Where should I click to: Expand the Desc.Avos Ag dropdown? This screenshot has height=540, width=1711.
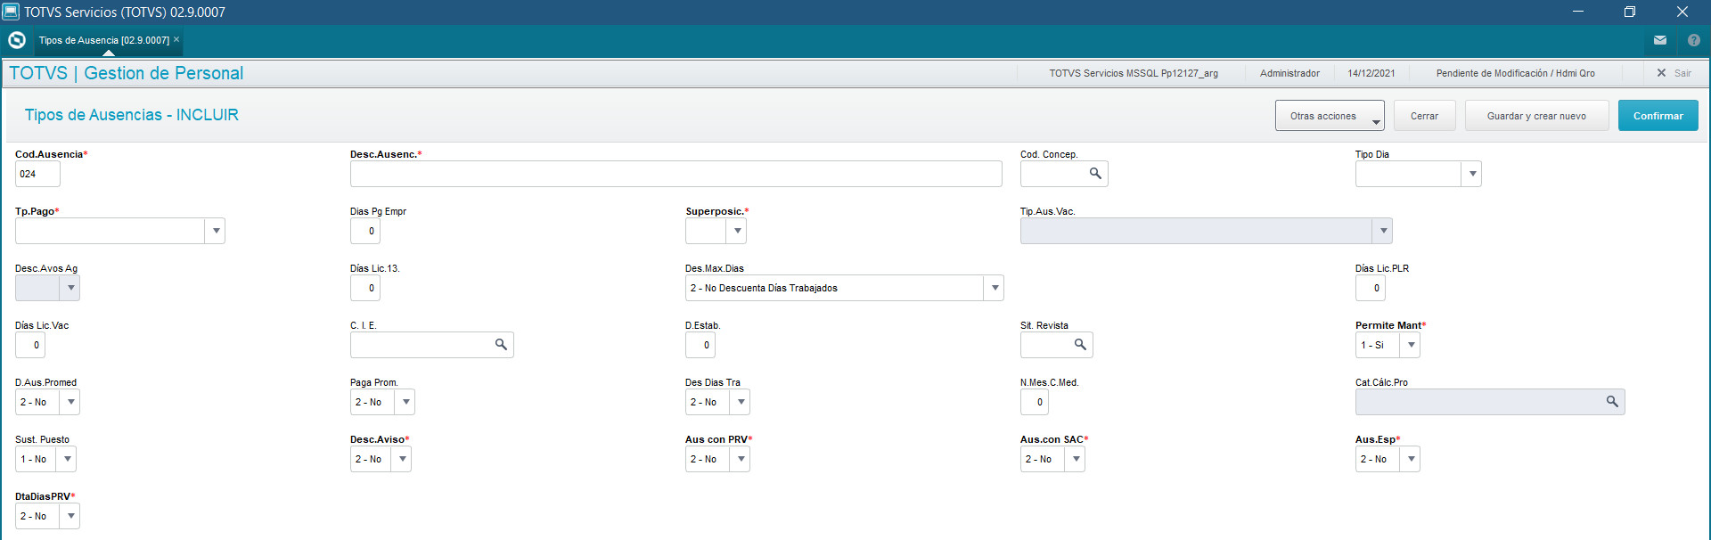click(x=70, y=288)
